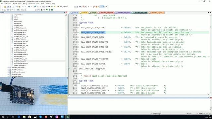
Task: Close the Project panel
Action: point(66,12)
